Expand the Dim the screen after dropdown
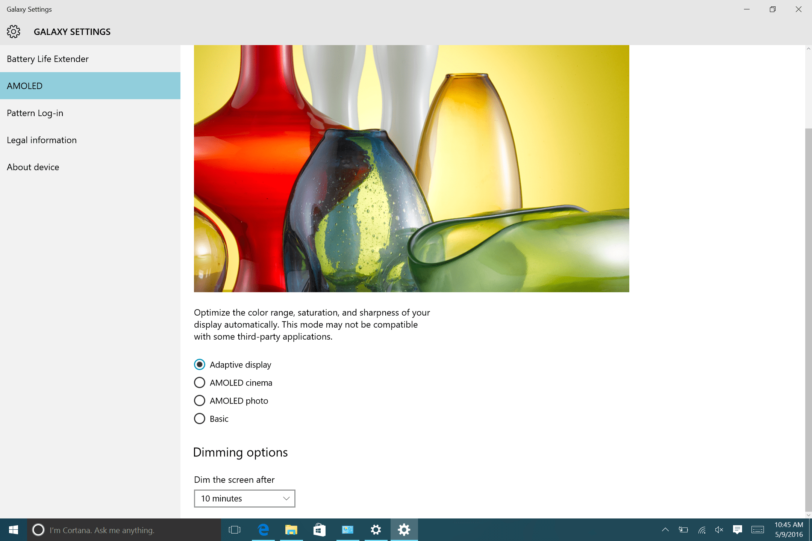The height and width of the screenshot is (541, 812). click(x=244, y=499)
